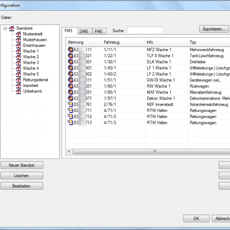Click ambulance icon of NEF Innenstadt row
Viewport: 230px width, 230px height.
coord(71,104)
